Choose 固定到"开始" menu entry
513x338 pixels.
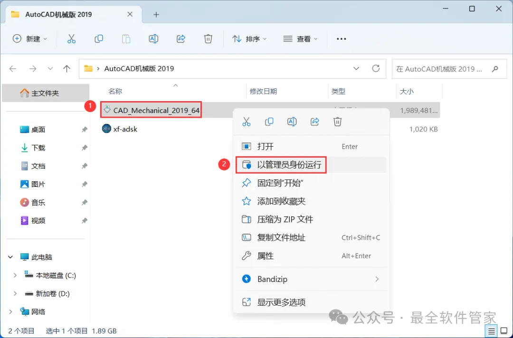[311, 183]
